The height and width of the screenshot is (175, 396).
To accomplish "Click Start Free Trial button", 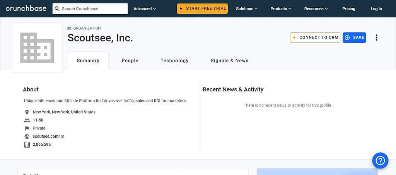I will click(x=202, y=8).
